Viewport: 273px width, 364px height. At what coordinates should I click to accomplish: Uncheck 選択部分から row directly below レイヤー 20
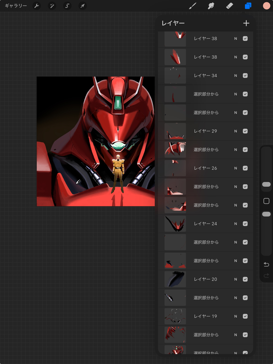click(245, 298)
